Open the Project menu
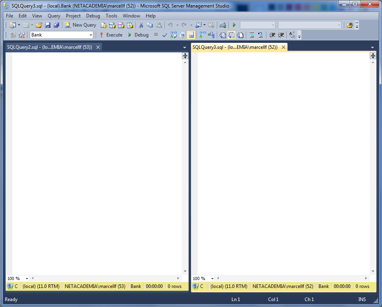The height and width of the screenshot is (307, 382). tap(73, 16)
